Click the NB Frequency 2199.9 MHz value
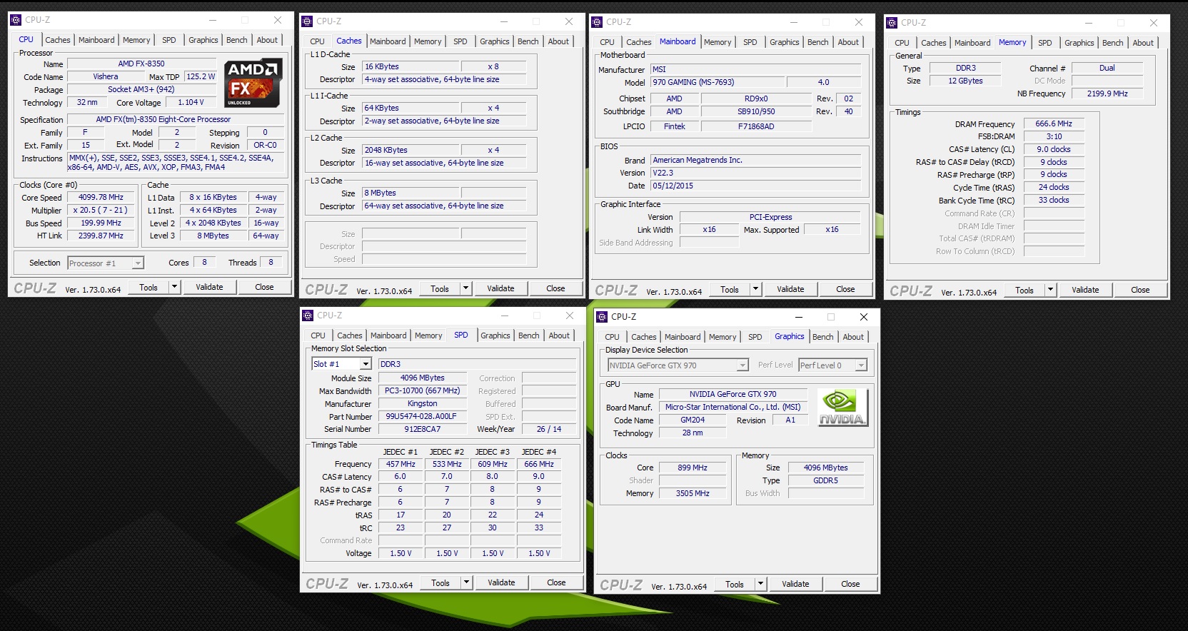Viewport: 1188px width, 631px height. (x=1107, y=94)
